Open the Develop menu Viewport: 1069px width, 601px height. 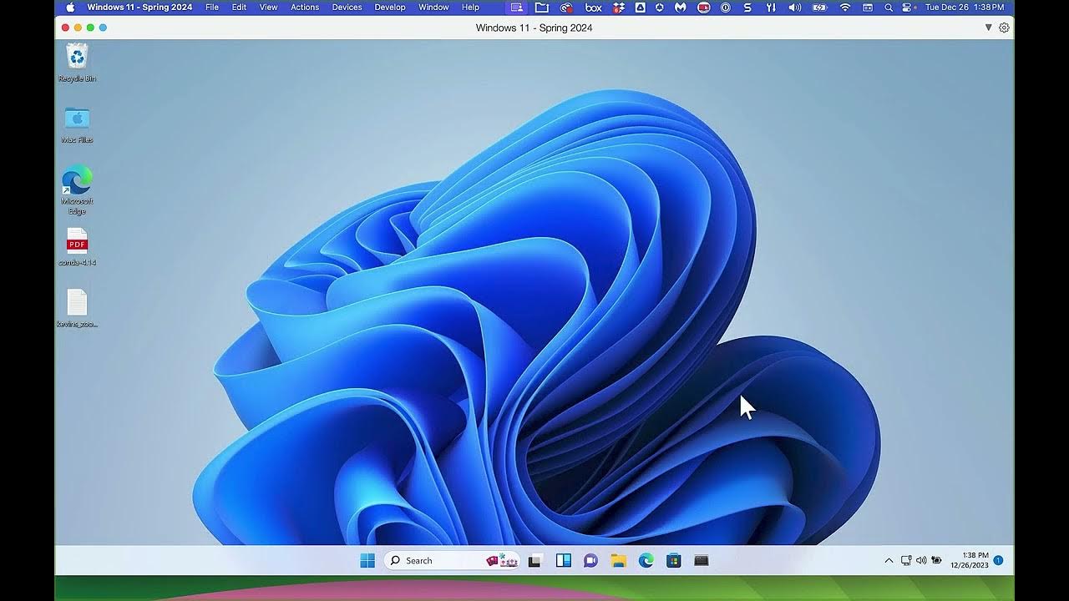point(390,7)
